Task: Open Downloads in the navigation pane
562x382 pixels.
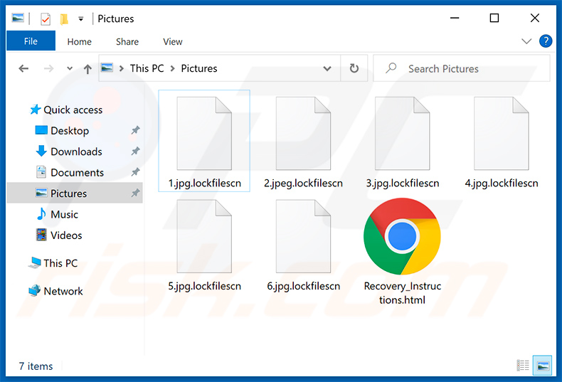Action: point(76,152)
